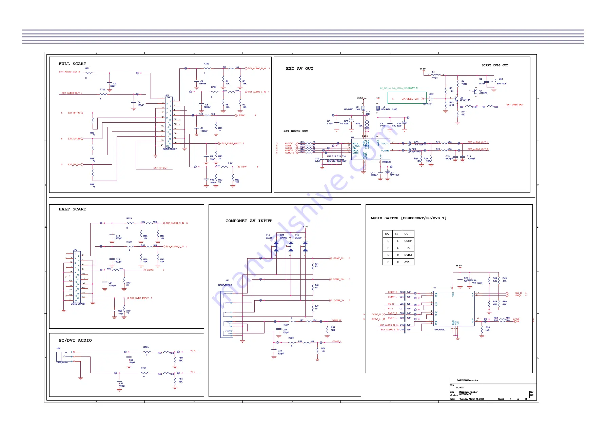Click DAEWOO Electronics in the title block
The height and width of the screenshot is (428, 606).
tap(467, 380)
